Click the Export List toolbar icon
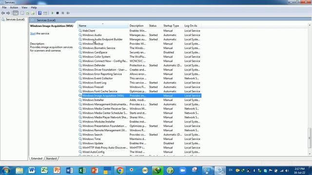312x175 pixels. (x=33, y=13)
